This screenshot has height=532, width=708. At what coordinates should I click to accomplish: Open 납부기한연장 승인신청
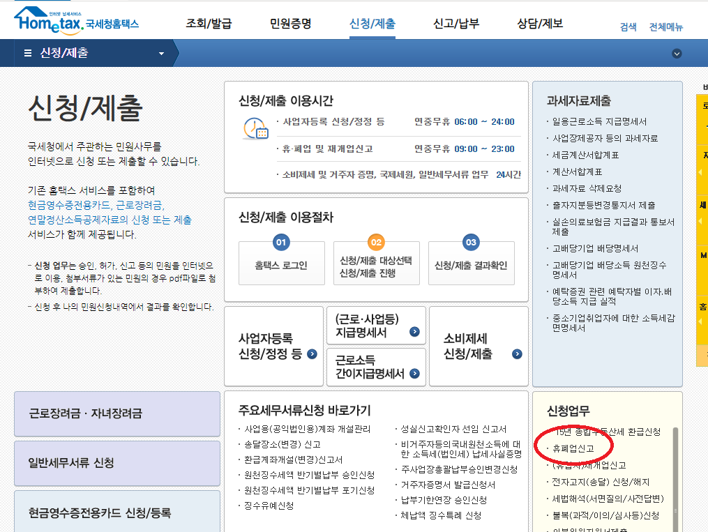pos(444,501)
